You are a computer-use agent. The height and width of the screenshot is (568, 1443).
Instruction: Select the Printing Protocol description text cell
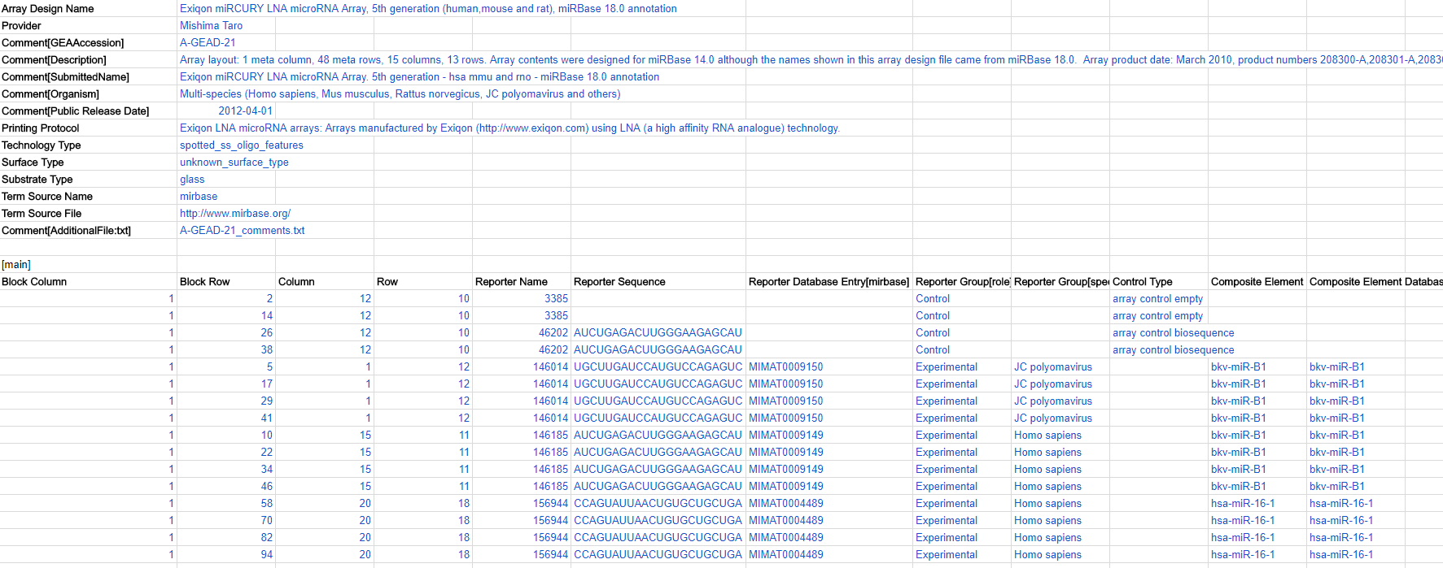click(x=509, y=128)
